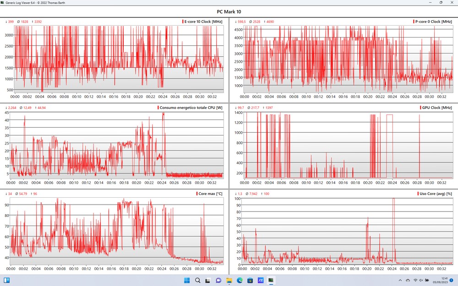Open Task View in taskbar
Image resolution: width=458 pixels, height=286 pixels.
[207, 281]
